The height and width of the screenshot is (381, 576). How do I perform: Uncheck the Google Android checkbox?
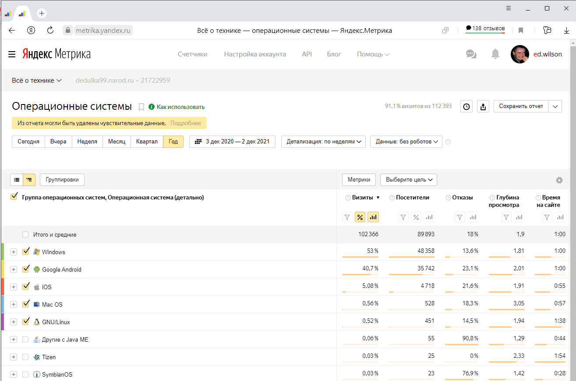pyautogui.click(x=26, y=269)
